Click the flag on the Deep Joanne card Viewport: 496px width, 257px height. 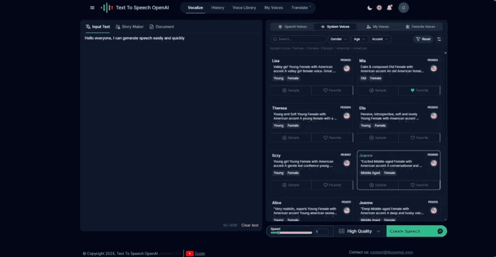pyautogui.click(x=433, y=211)
